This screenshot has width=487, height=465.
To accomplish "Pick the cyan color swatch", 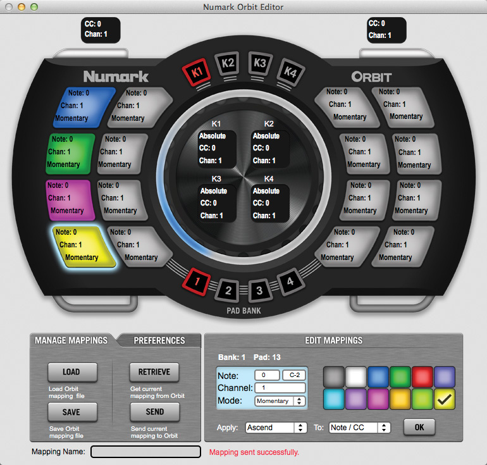I will point(334,399).
